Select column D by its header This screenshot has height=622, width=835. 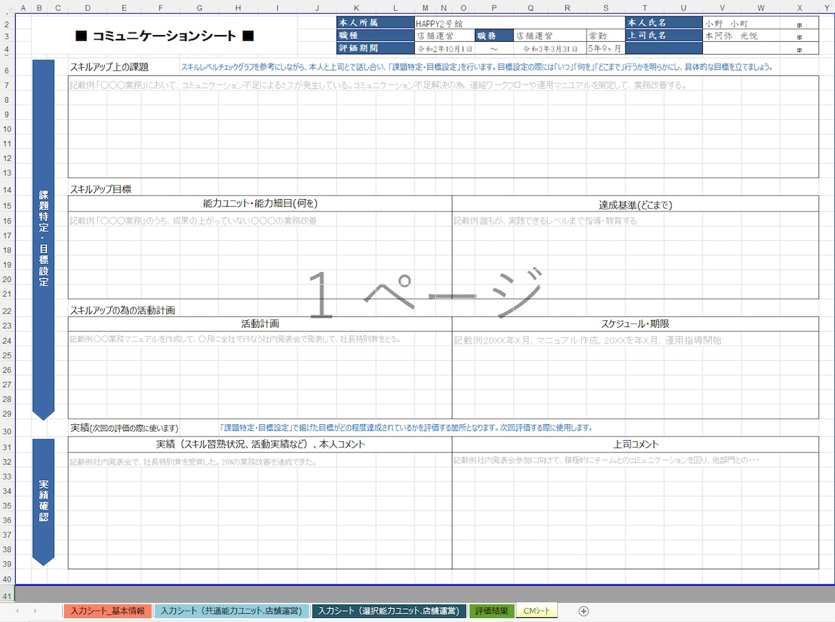coord(88,8)
